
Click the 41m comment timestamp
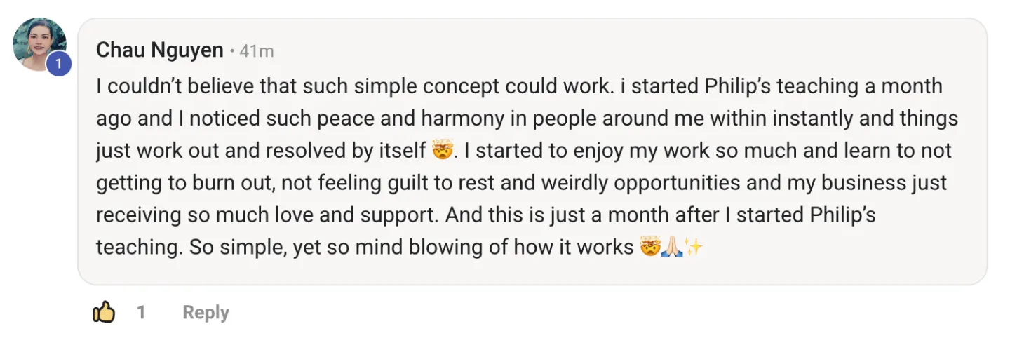tap(256, 51)
